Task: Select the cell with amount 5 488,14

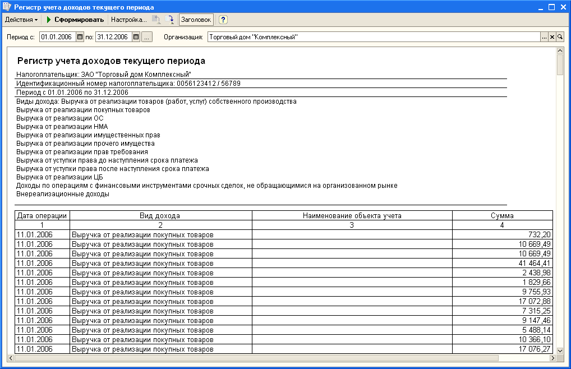Action: coord(503,330)
